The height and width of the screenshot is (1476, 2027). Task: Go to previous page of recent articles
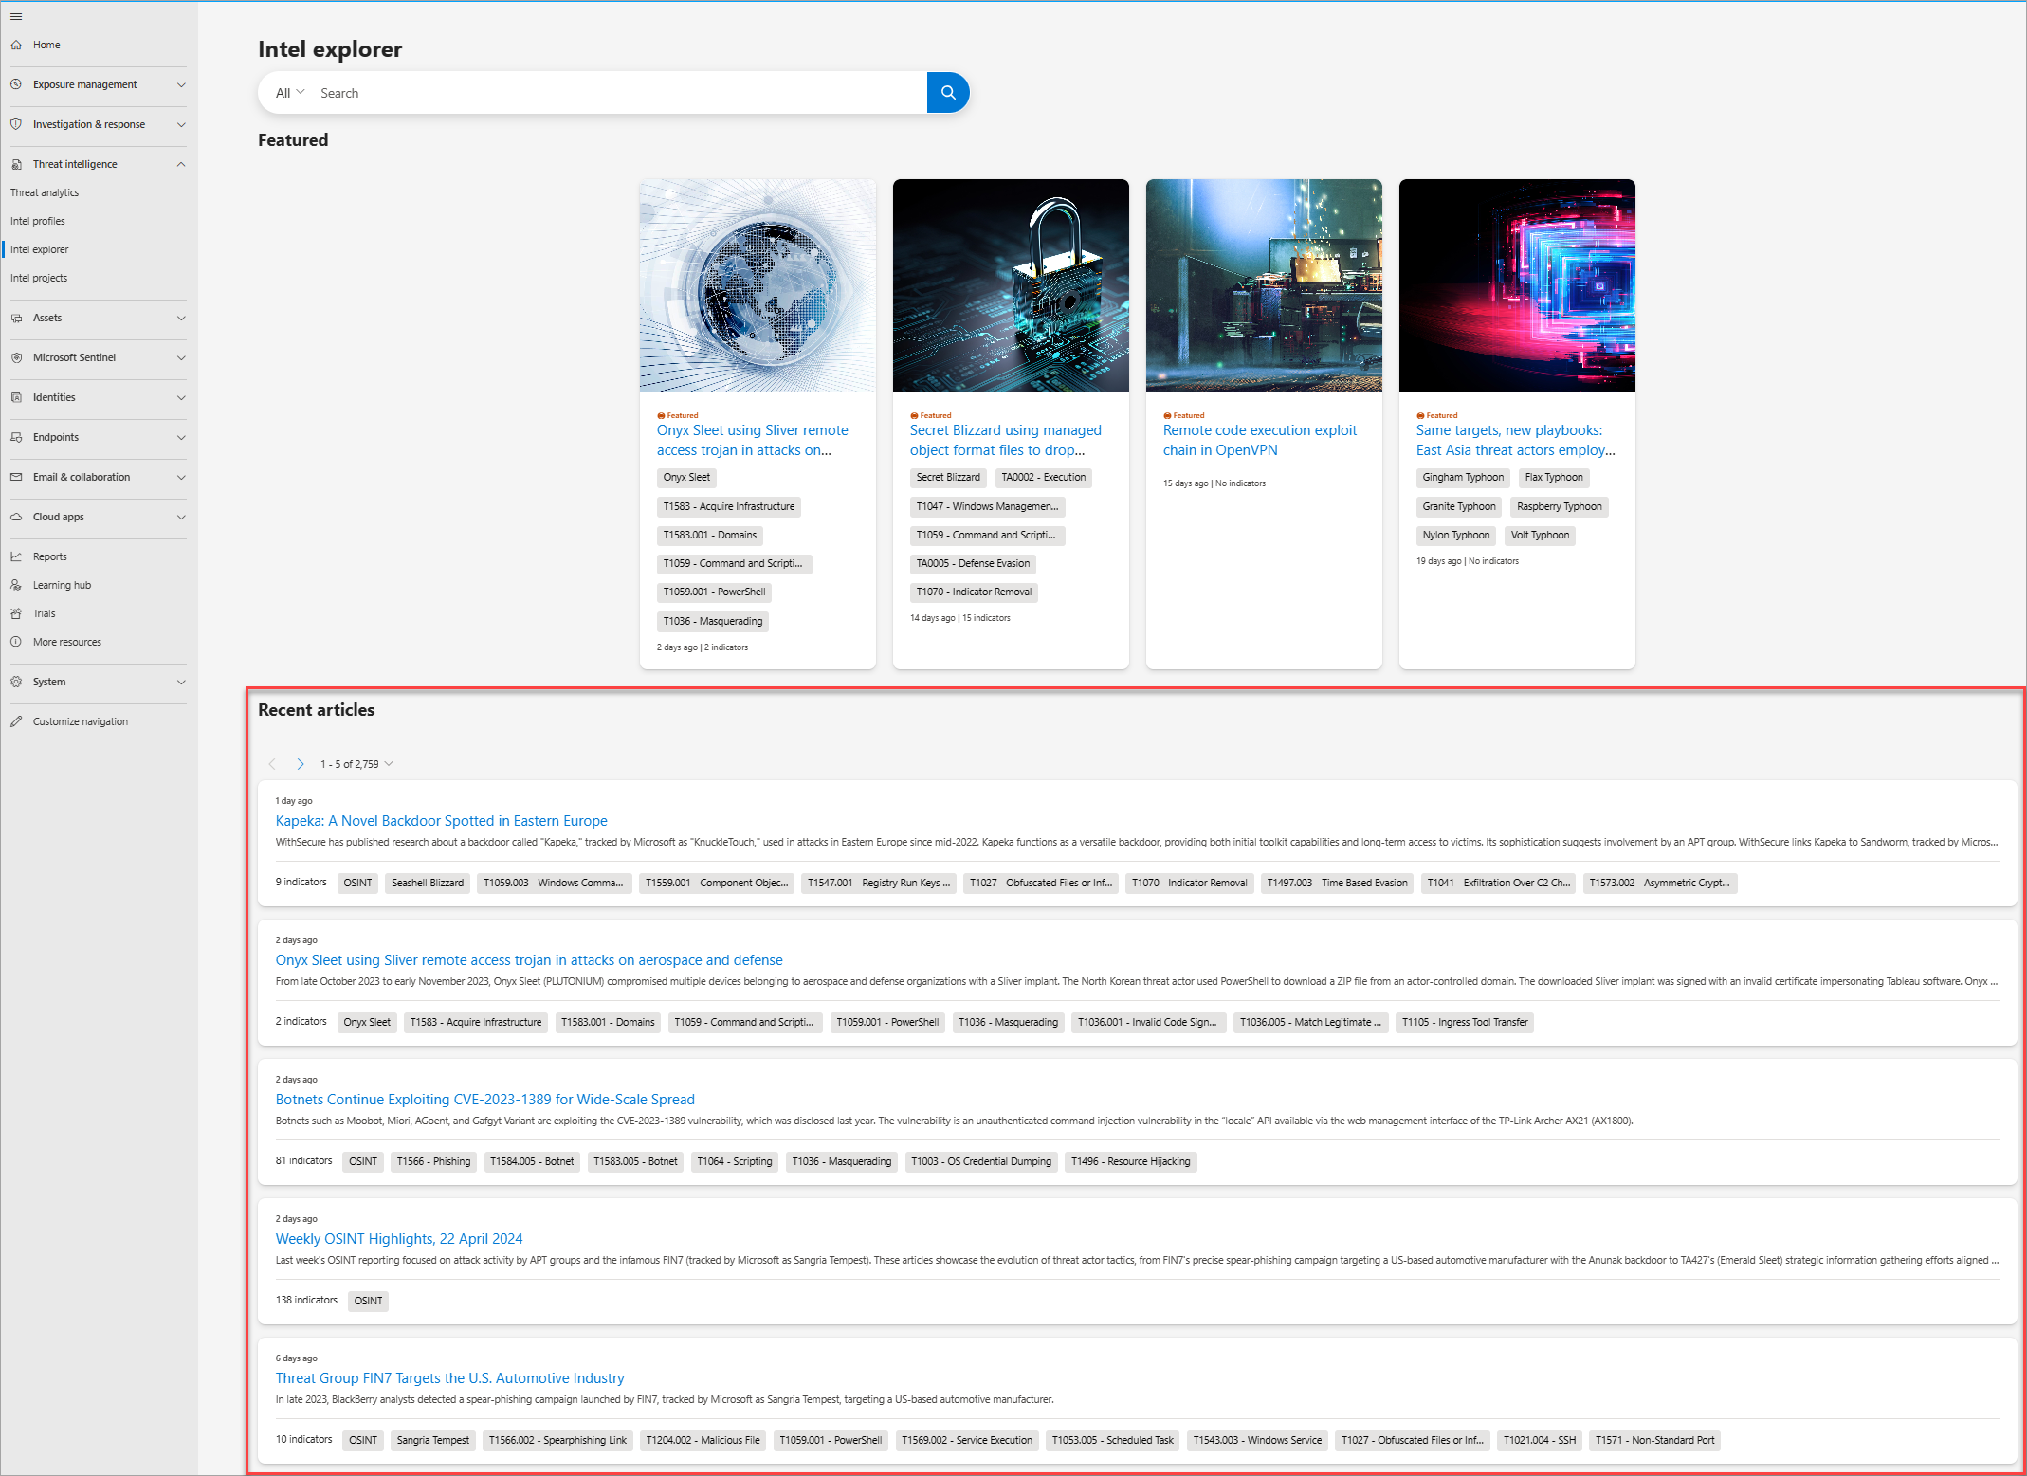point(272,764)
